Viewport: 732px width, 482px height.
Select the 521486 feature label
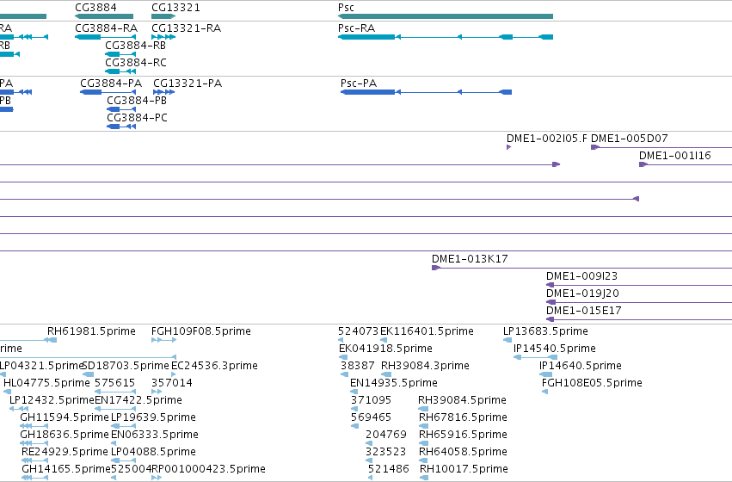click(x=389, y=469)
